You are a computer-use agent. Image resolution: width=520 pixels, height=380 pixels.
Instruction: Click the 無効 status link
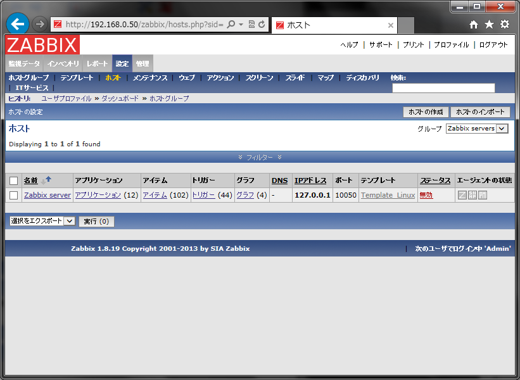tap(426, 195)
